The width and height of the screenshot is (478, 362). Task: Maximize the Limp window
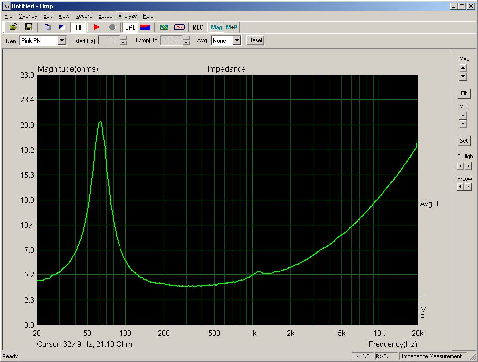tap(462, 6)
